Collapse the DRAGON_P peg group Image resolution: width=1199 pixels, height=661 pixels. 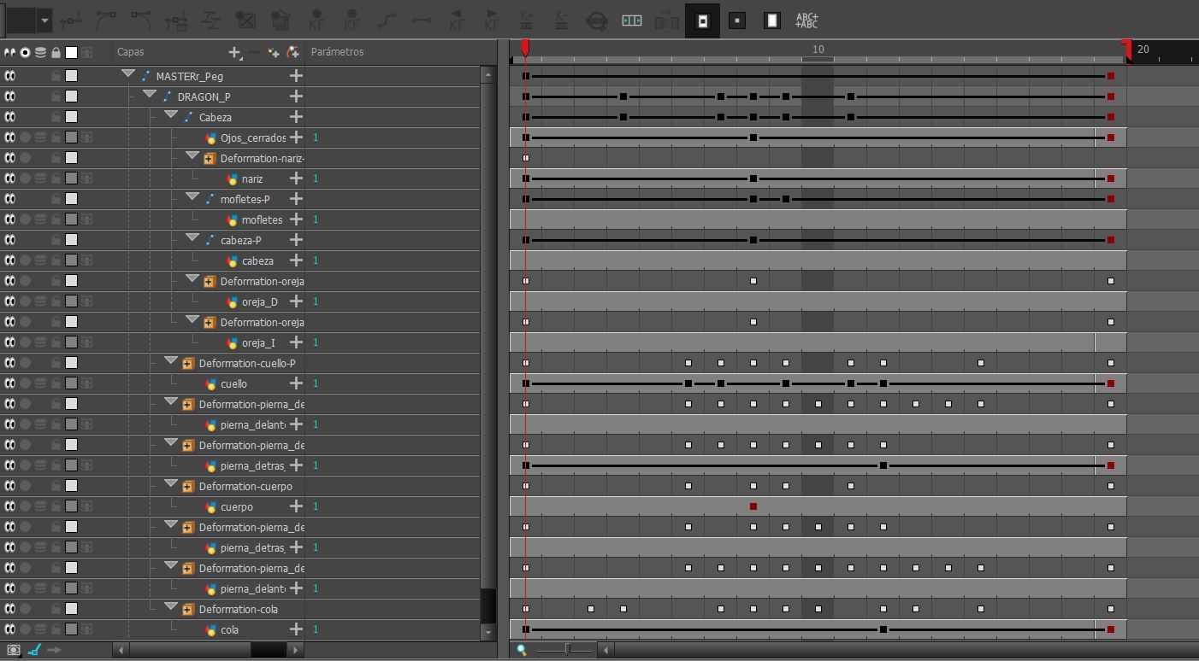(x=150, y=95)
